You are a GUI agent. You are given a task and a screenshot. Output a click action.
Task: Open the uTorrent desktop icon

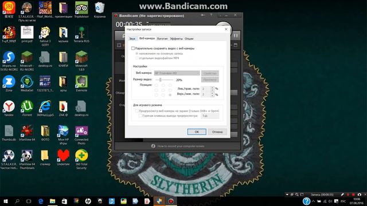(x=27, y=108)
